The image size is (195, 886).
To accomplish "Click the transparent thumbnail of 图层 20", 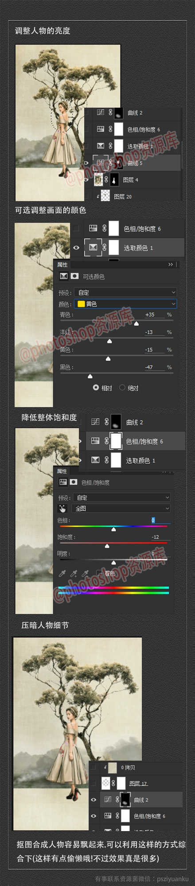I will click(x=105, y=196).
